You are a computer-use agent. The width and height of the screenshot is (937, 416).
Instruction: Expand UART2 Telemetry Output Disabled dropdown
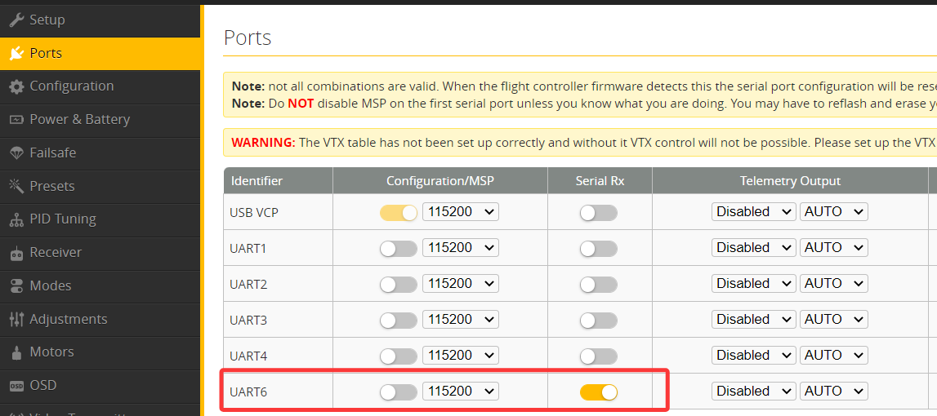click(x=753, y=284)
